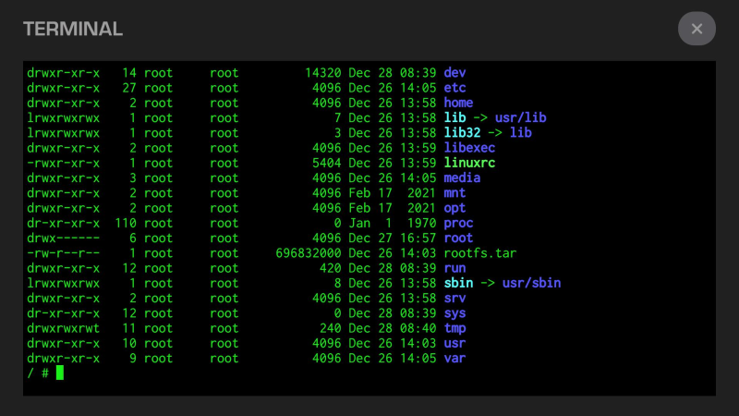The width and height of the screenshot is (739, 416).
Task: Click the size 240 on the tmp row
Action: pos(331,328)
